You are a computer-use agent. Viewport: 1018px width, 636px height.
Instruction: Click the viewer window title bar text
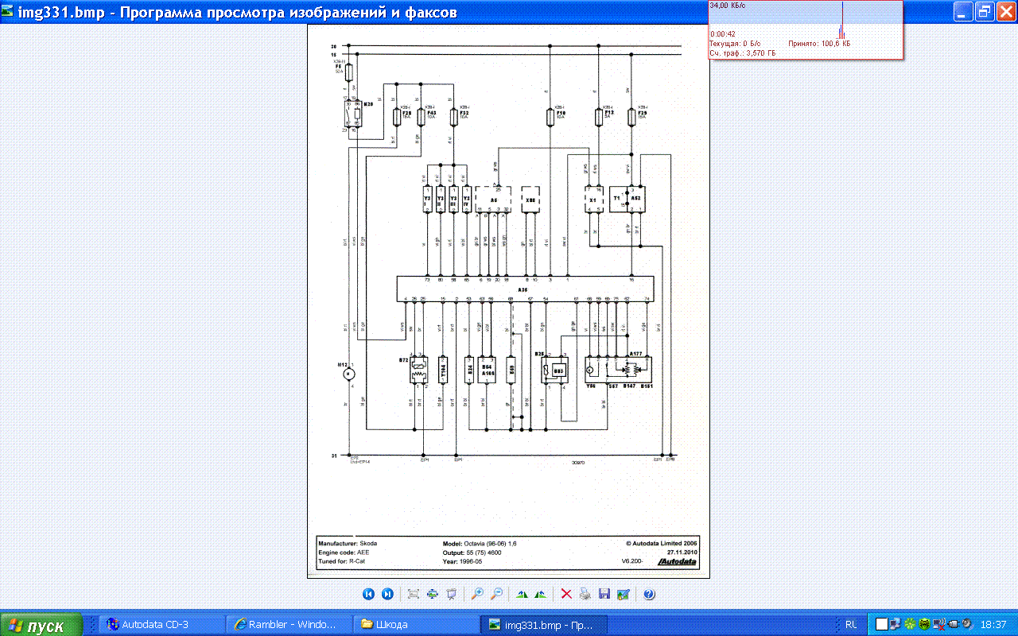[x=237, y=12]
